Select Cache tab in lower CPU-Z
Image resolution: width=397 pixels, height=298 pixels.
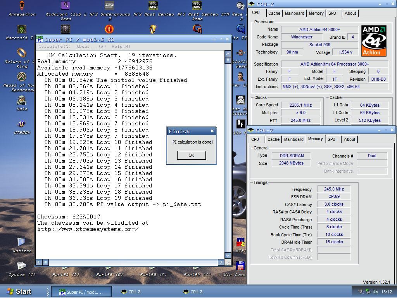(273, 139)
